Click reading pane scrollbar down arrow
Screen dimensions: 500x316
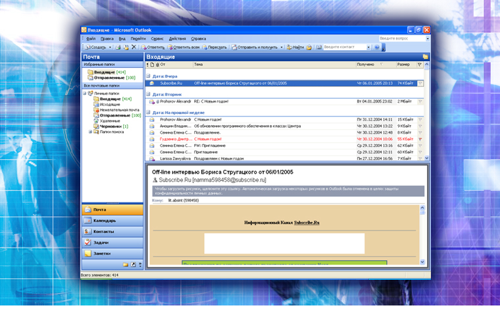(x=422, y=262)
